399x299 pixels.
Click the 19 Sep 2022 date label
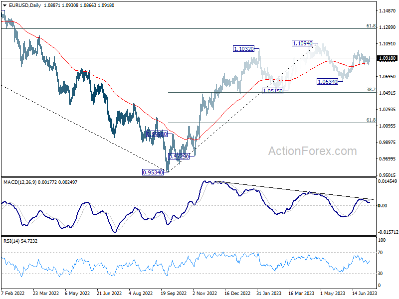click(174, 294)
